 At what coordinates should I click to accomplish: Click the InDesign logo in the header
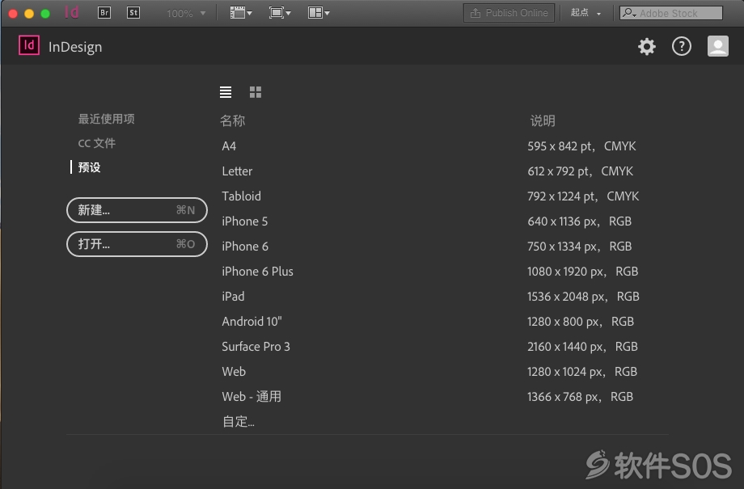[x=29, y=45]
